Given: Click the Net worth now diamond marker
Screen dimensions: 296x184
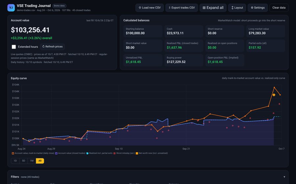Looking at the screenshot, I should tap(274, 95).
